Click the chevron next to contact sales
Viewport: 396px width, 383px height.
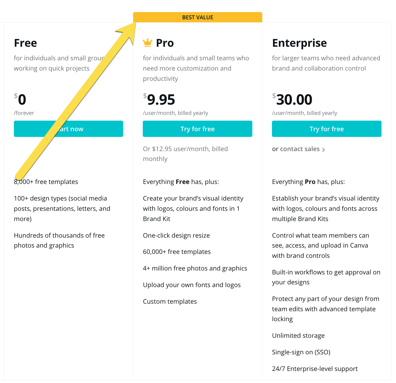pyautogui.click(x=324, y=150)
